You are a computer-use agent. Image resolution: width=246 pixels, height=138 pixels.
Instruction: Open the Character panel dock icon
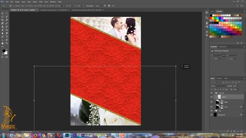pos(207,32)
